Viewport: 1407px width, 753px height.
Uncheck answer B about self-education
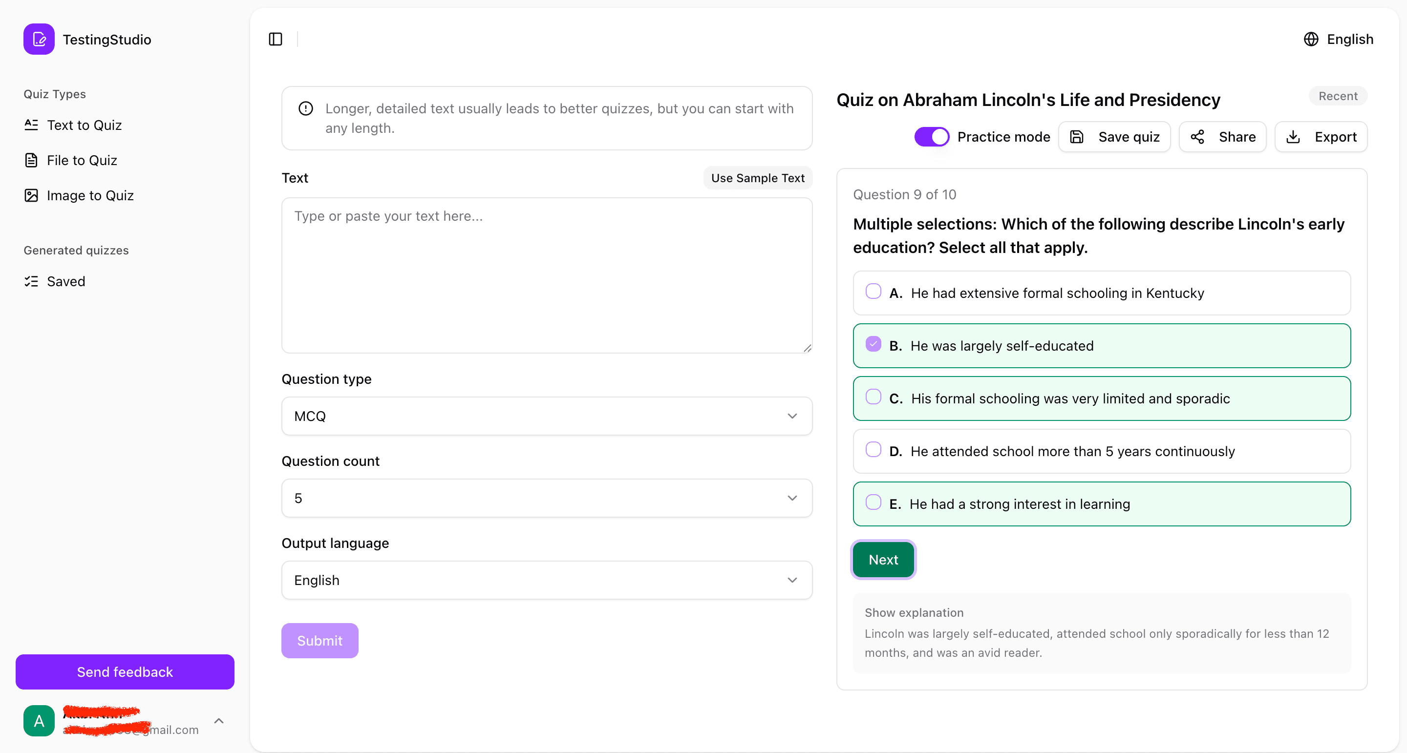click(873, 343)
